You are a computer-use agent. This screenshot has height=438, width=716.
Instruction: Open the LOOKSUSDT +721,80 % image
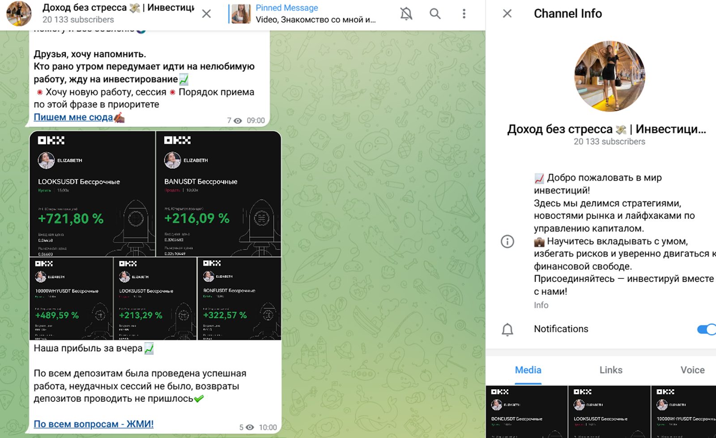[x=93, y=194]
